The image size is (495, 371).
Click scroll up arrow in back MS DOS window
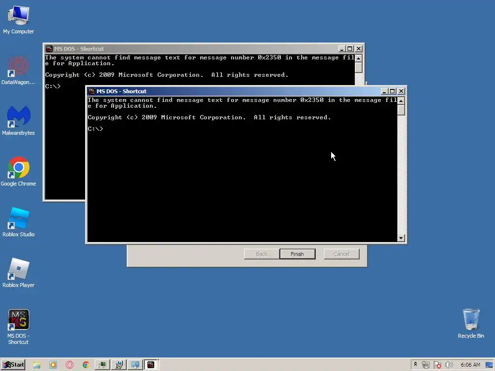pyautogui.click(x=358, y=58)
